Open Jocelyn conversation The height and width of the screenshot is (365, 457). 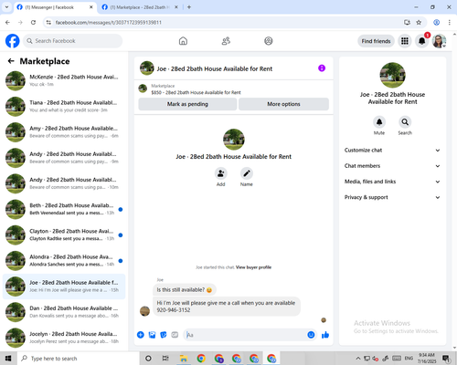point(64,338)
